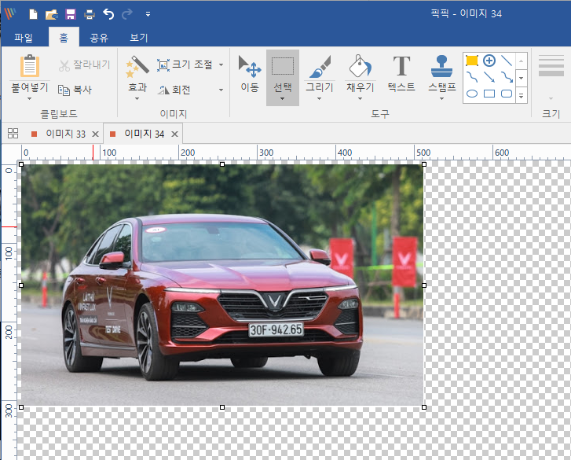The image size is (571, 460).
Task: Pick the straight line shape
Action: click(507, 61)
